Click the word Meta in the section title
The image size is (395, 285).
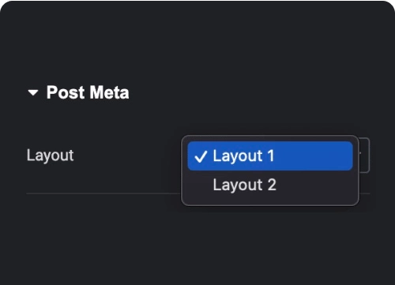[x=109, y=92]
